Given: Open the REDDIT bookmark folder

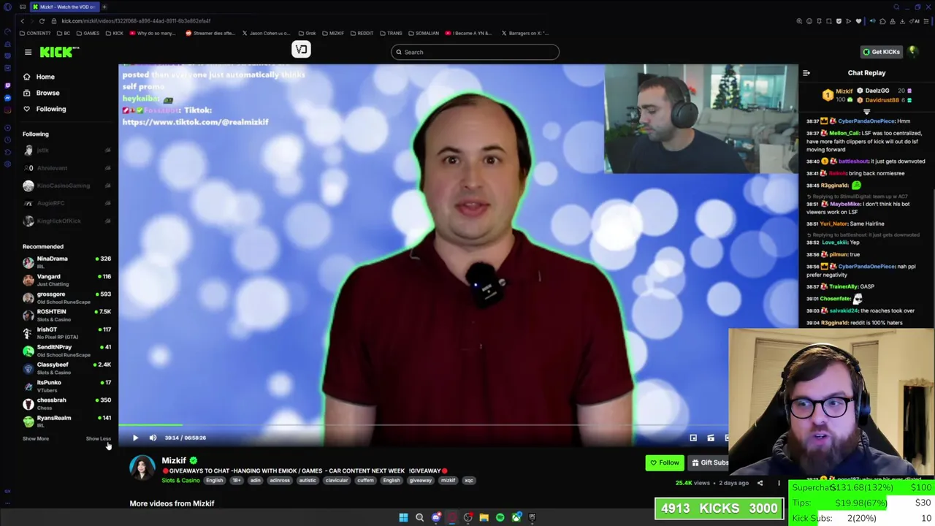Looking at the screenshot, I should click(362, 33).
